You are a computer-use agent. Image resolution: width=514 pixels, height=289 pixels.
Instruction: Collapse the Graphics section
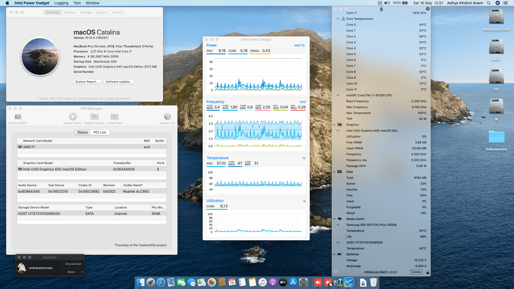tap(334, 125)
